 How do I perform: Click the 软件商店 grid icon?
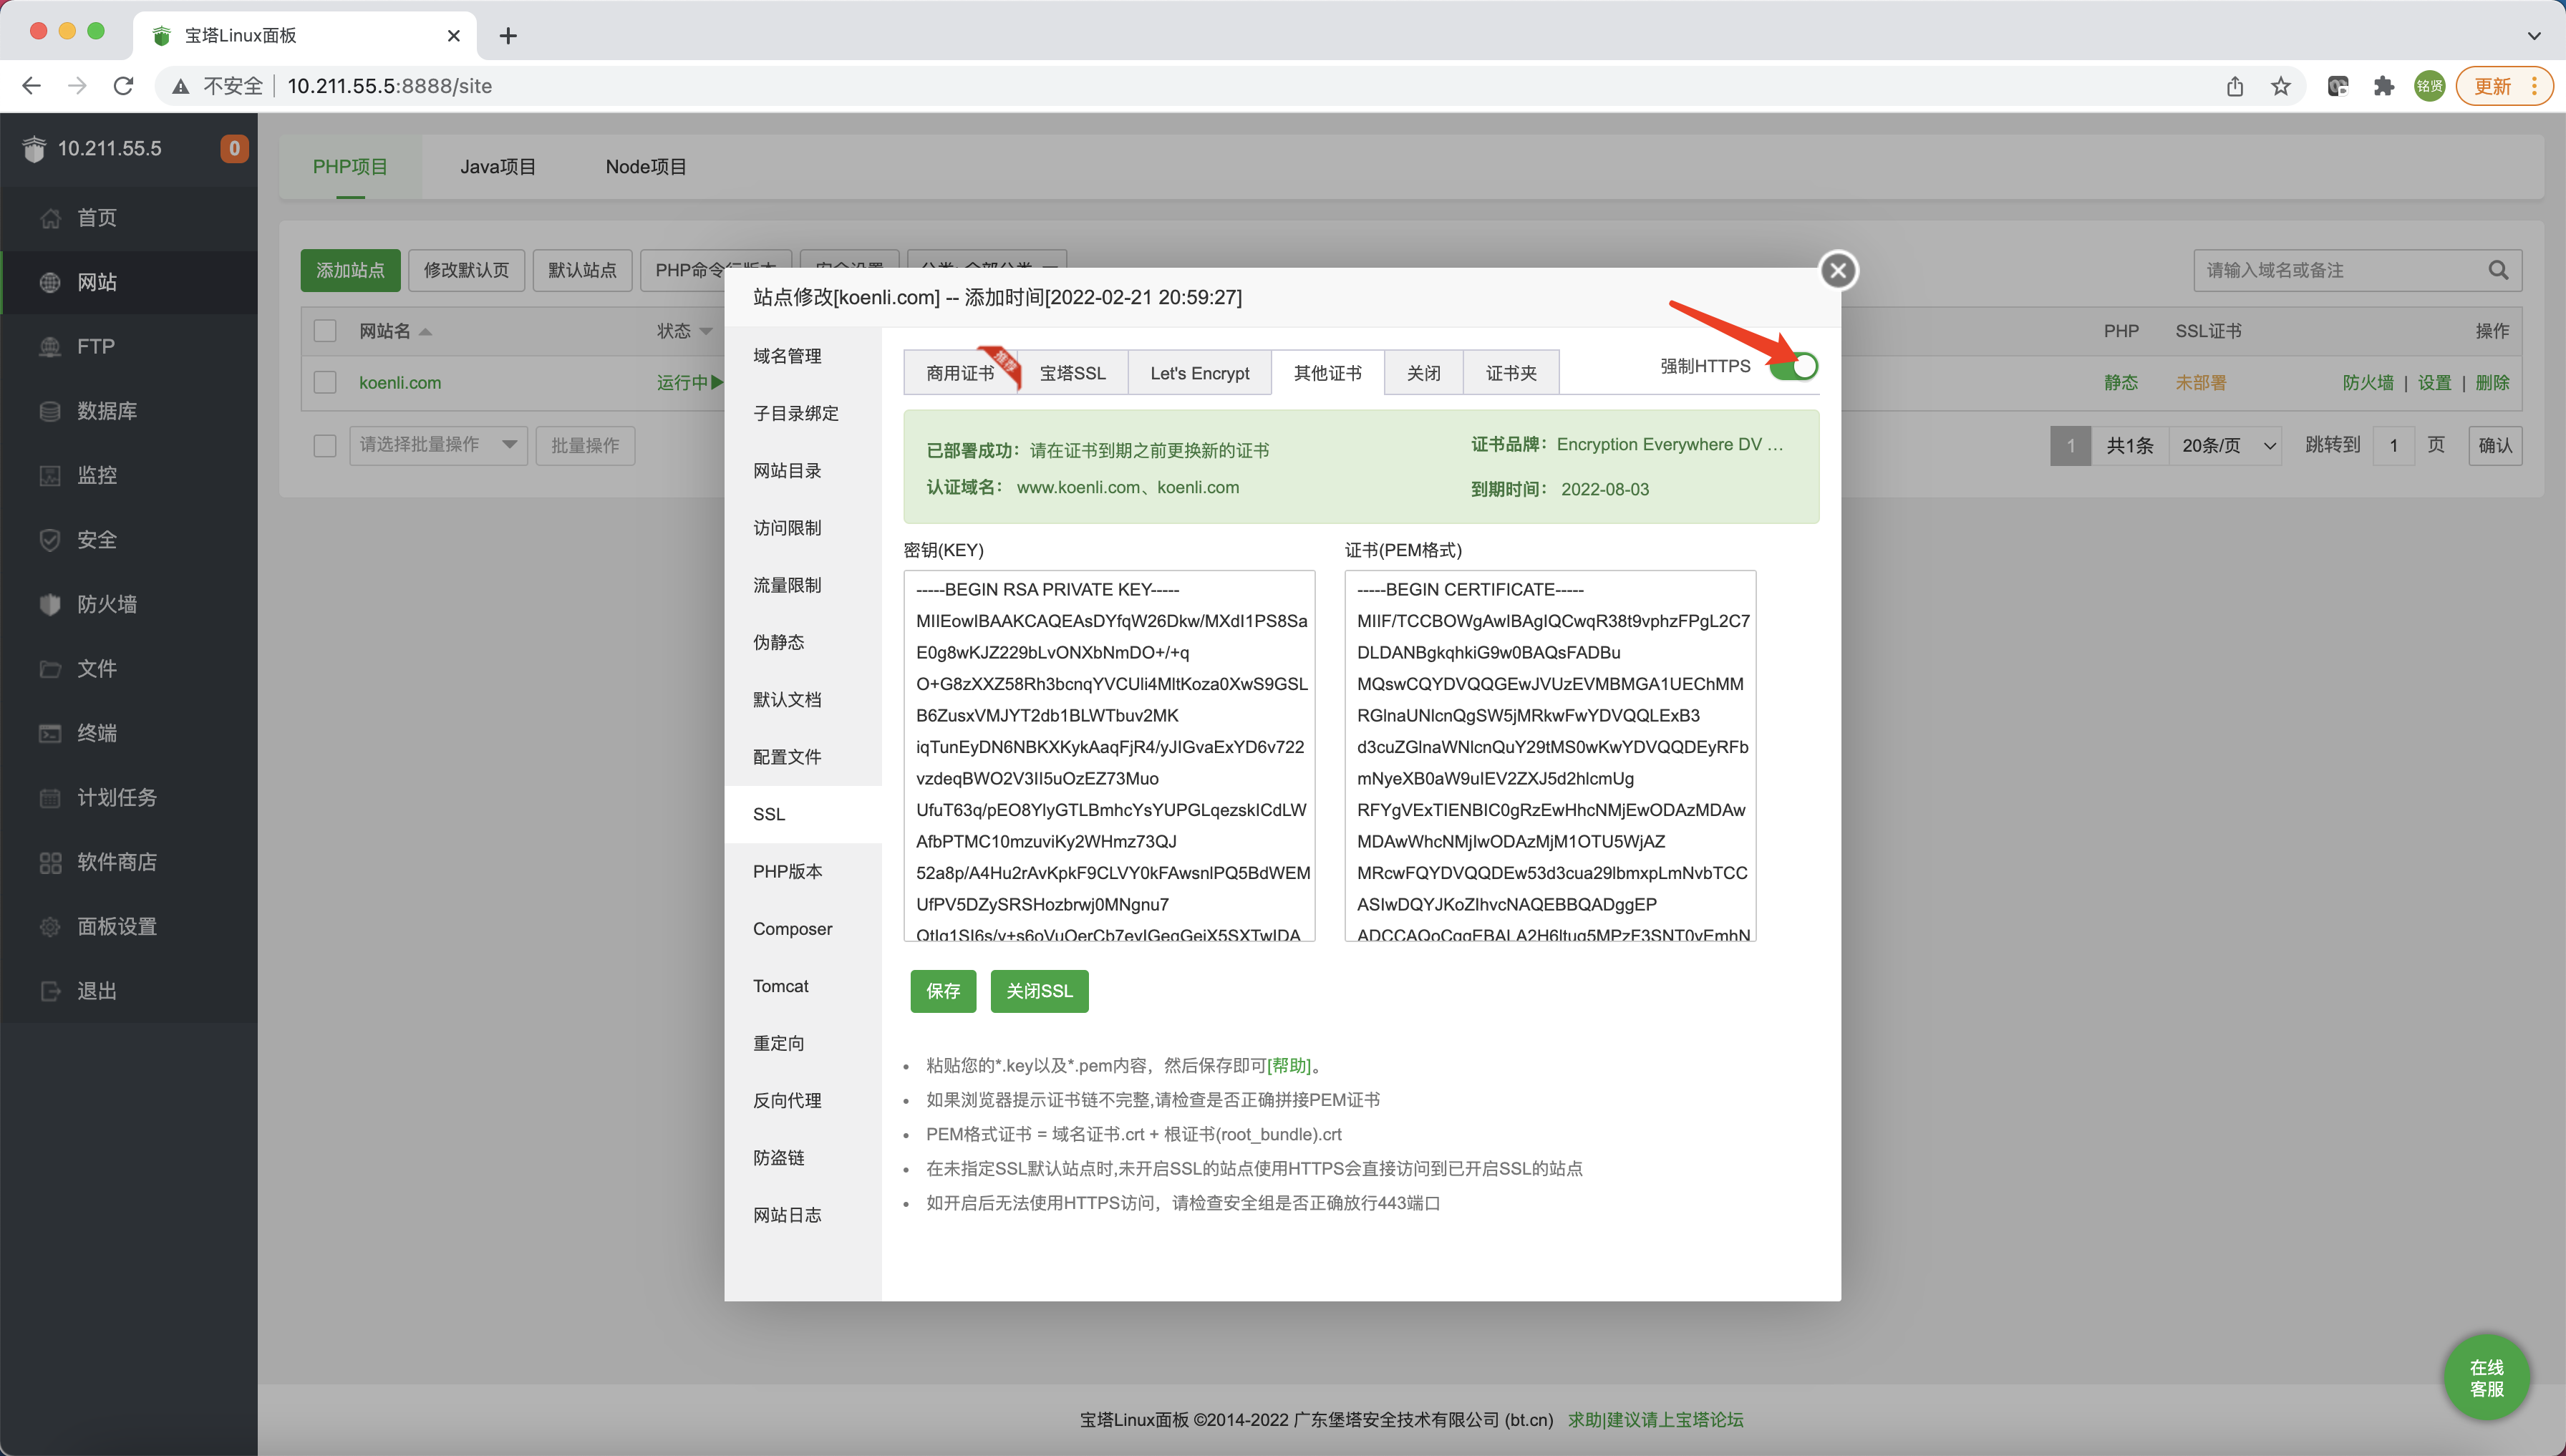[x=50, y=862]
